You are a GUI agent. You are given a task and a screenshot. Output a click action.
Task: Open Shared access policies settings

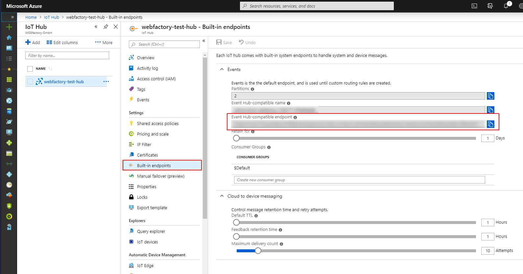click(158, 124)
